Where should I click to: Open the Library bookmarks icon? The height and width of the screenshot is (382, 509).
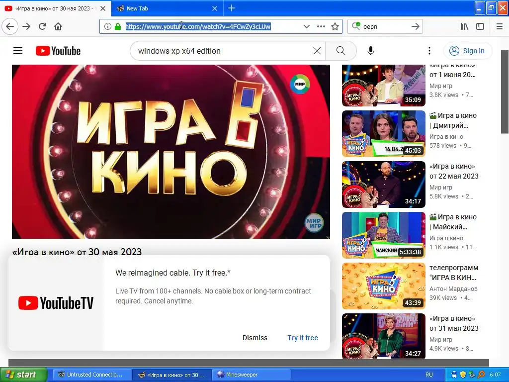pos(465,27)
